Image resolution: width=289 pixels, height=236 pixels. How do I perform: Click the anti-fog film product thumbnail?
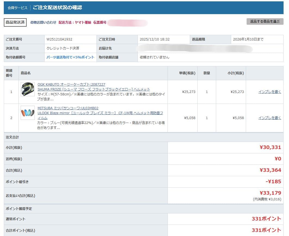click(x=28, y=113)
